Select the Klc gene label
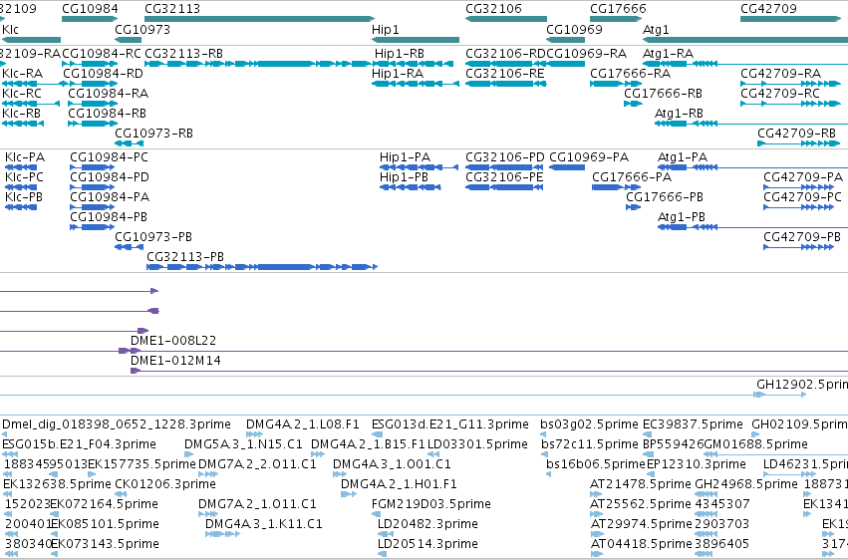 point(10,30)
